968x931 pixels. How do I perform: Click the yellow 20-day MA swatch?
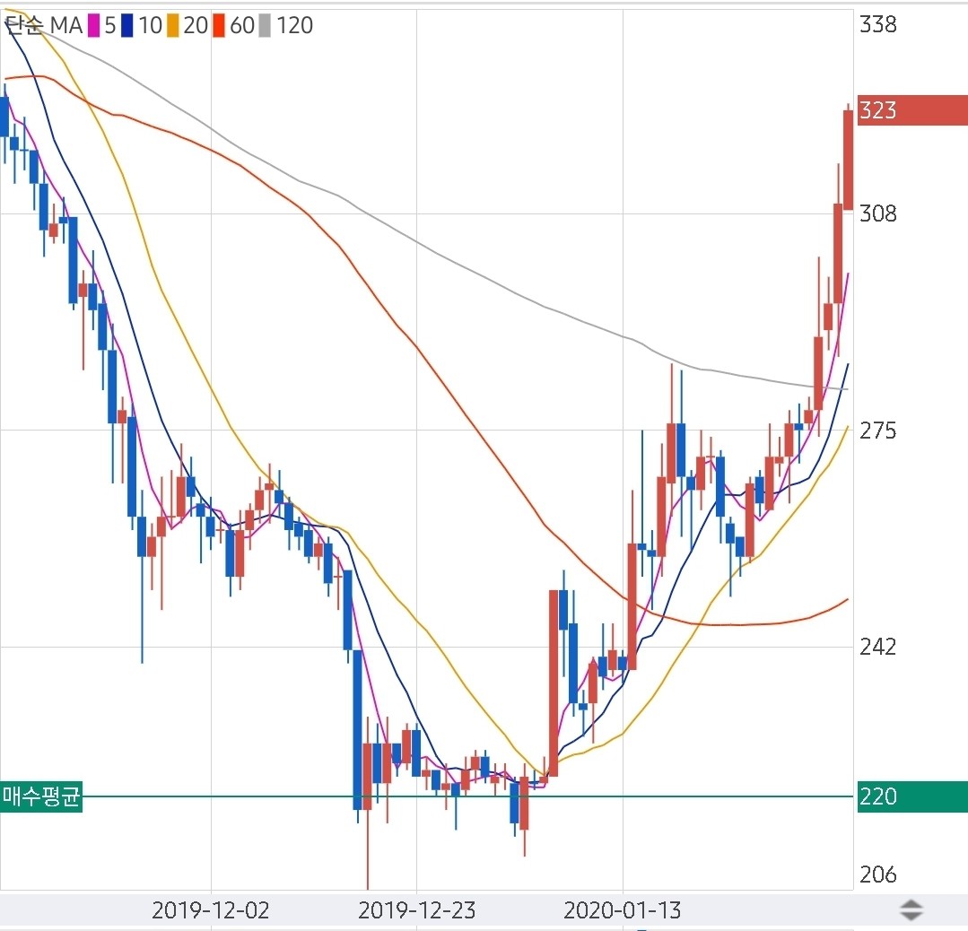[173, 26]
